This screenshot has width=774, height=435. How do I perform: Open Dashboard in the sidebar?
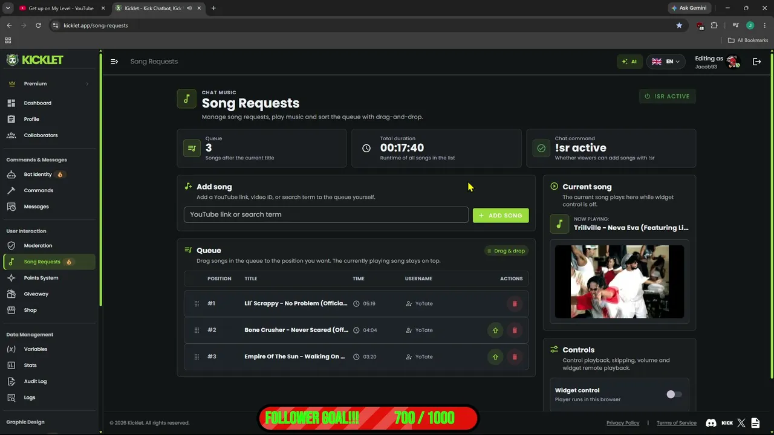[48, 103]
